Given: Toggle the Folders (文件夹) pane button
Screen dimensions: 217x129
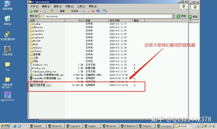Looking at the screenshot, I should (72, 11).
